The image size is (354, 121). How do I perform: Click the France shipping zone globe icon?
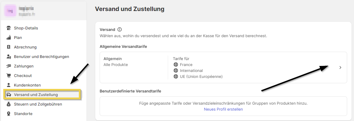pos(176,65)
